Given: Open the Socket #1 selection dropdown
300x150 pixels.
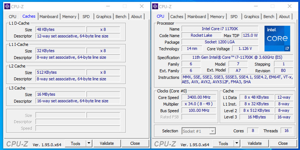Looking at the screenshot, I should [x=199, y=131].
